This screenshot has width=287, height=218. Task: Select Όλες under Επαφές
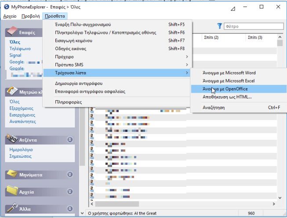coord(15,42)
